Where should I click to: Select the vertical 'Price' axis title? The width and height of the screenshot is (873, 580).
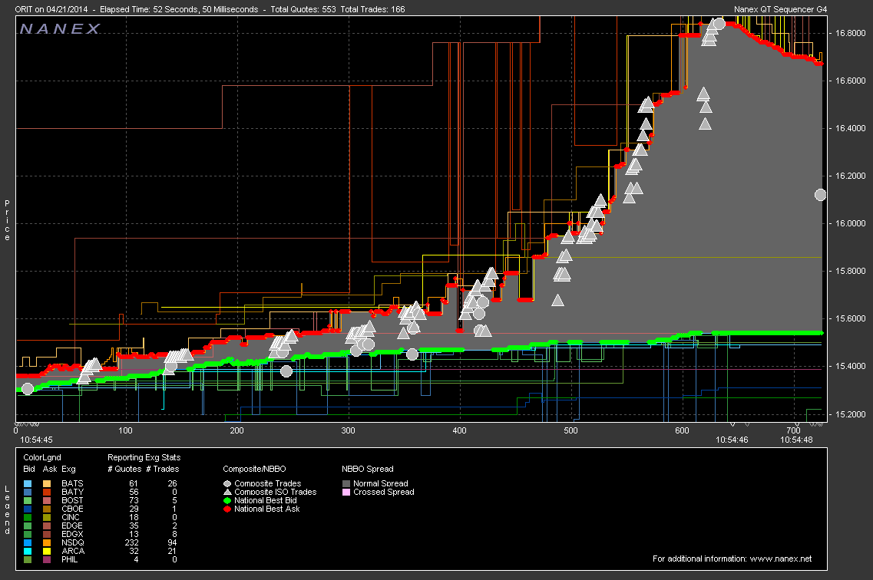[x=7, y=220]
